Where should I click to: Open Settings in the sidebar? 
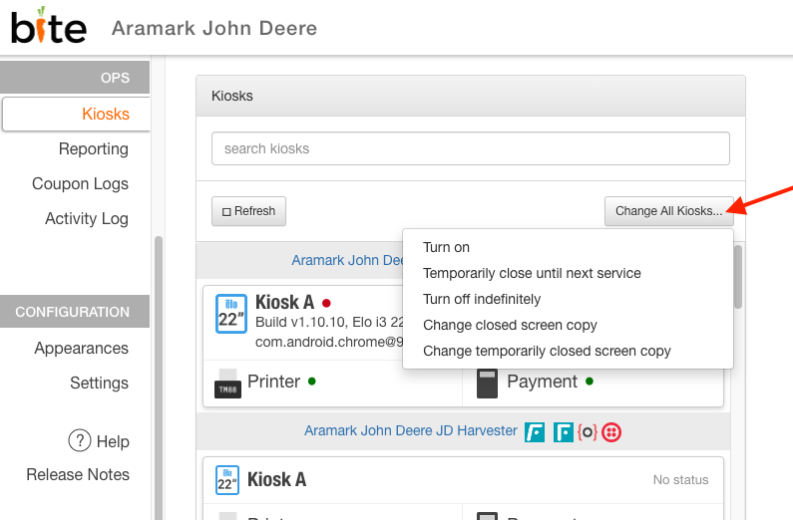point(99,384)
